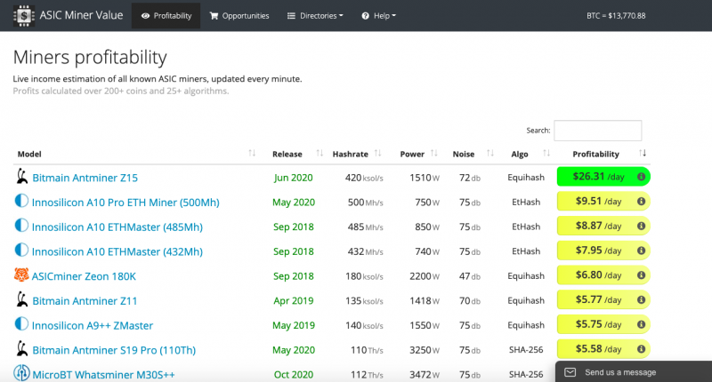Open Innosilicon A10 Pro ETH Miner (500Mh) link

125,203
